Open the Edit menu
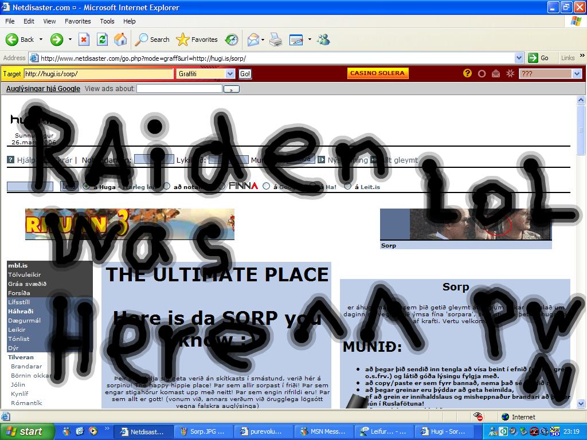This screenshot has height=440, width=587. coord(29,21)
